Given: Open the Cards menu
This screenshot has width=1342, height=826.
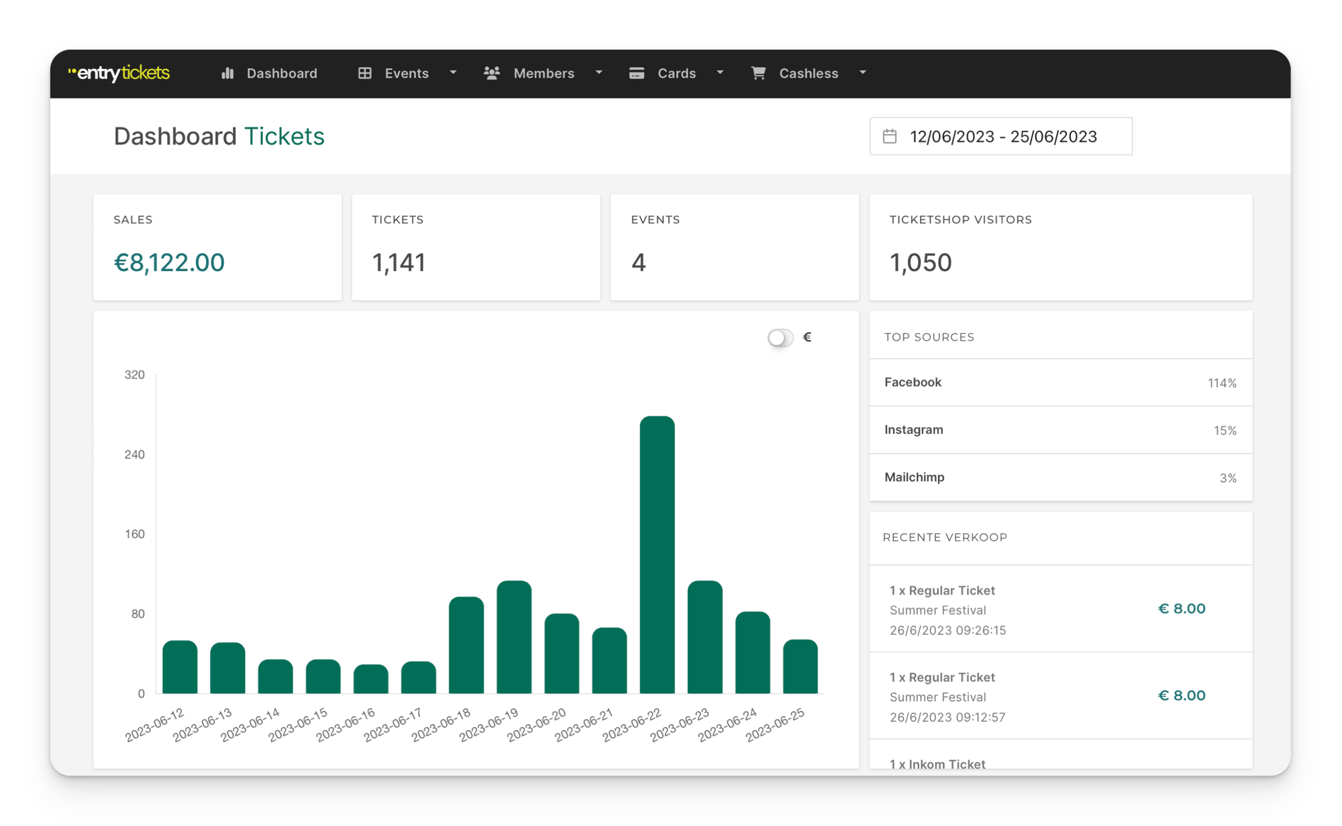Looking at the screenshot, I should click(676, 73).
